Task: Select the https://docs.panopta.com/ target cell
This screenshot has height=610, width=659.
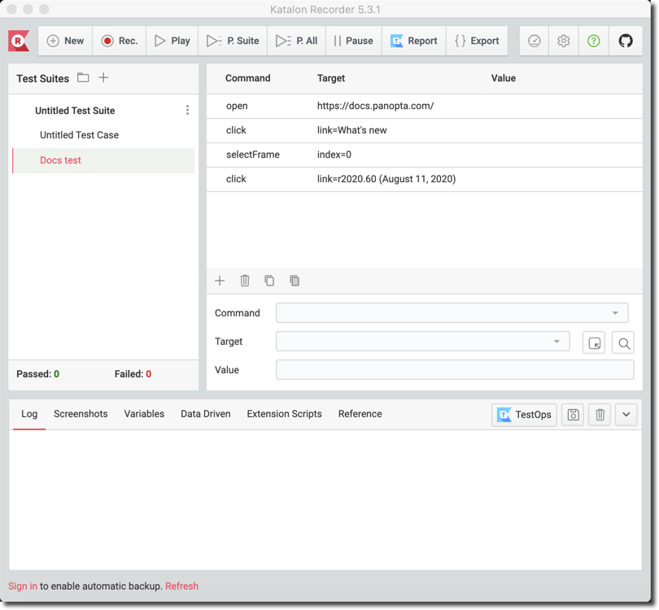Action: (375, 106)
